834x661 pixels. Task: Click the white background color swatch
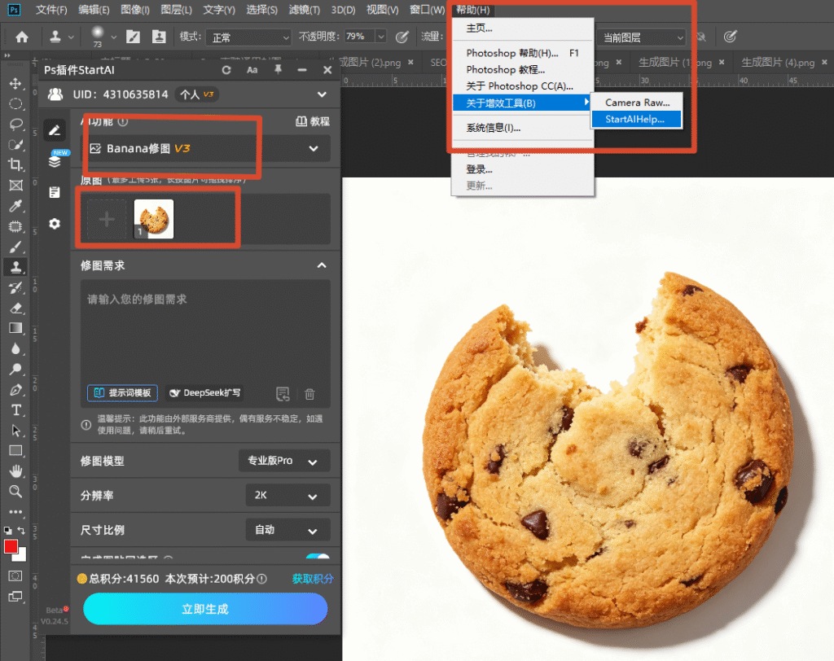tap(21, 557)
